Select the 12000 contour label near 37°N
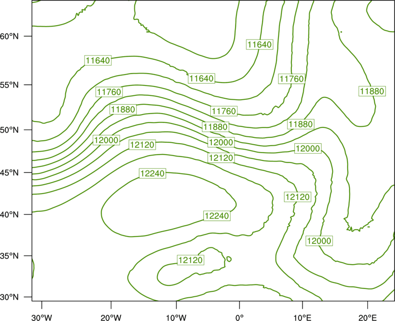 (x=319, y=241)
